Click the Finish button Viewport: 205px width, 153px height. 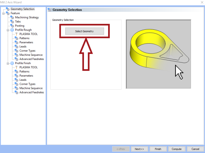click(158, 149)
